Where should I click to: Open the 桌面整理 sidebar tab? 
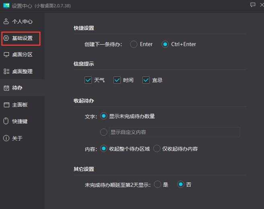[23, 71]
